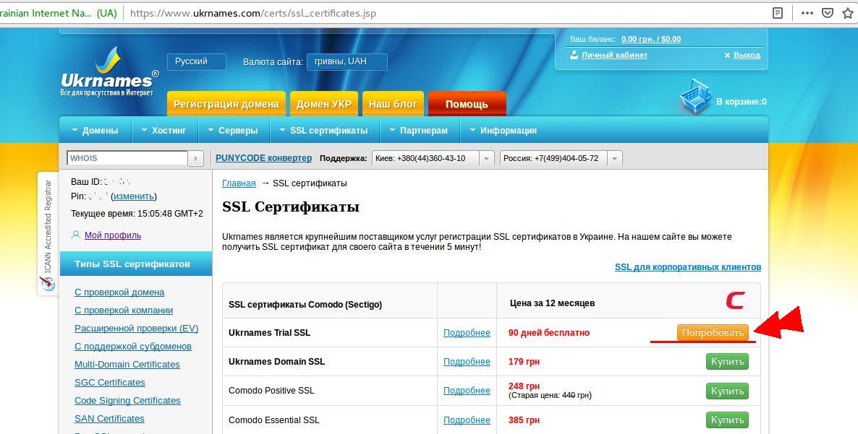Open SAN Certificates sidebar link
The width and height of the screenshot is (858, 434).
[x=109, y=418]
